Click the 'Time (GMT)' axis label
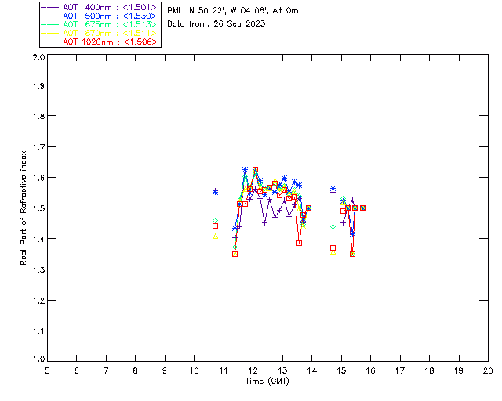 click(x=267, y=381)
